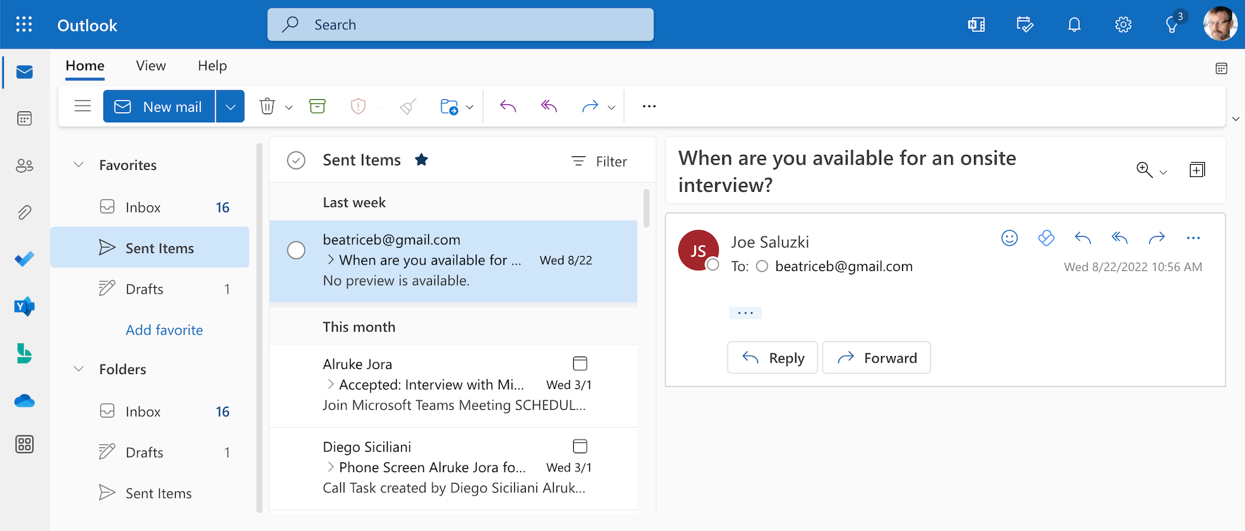Screen dimensions: 1245x531
Task: Open the Settings gear icon
Action: click(x=1123, y=25)
